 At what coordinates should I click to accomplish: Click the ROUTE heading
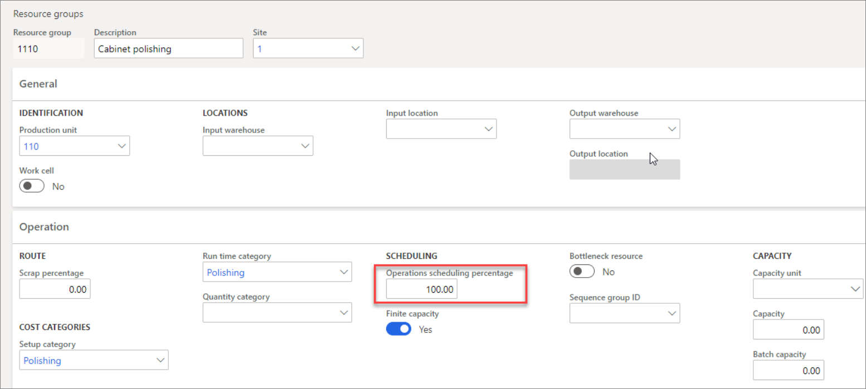pyautogui.click(x=32, y=256)
